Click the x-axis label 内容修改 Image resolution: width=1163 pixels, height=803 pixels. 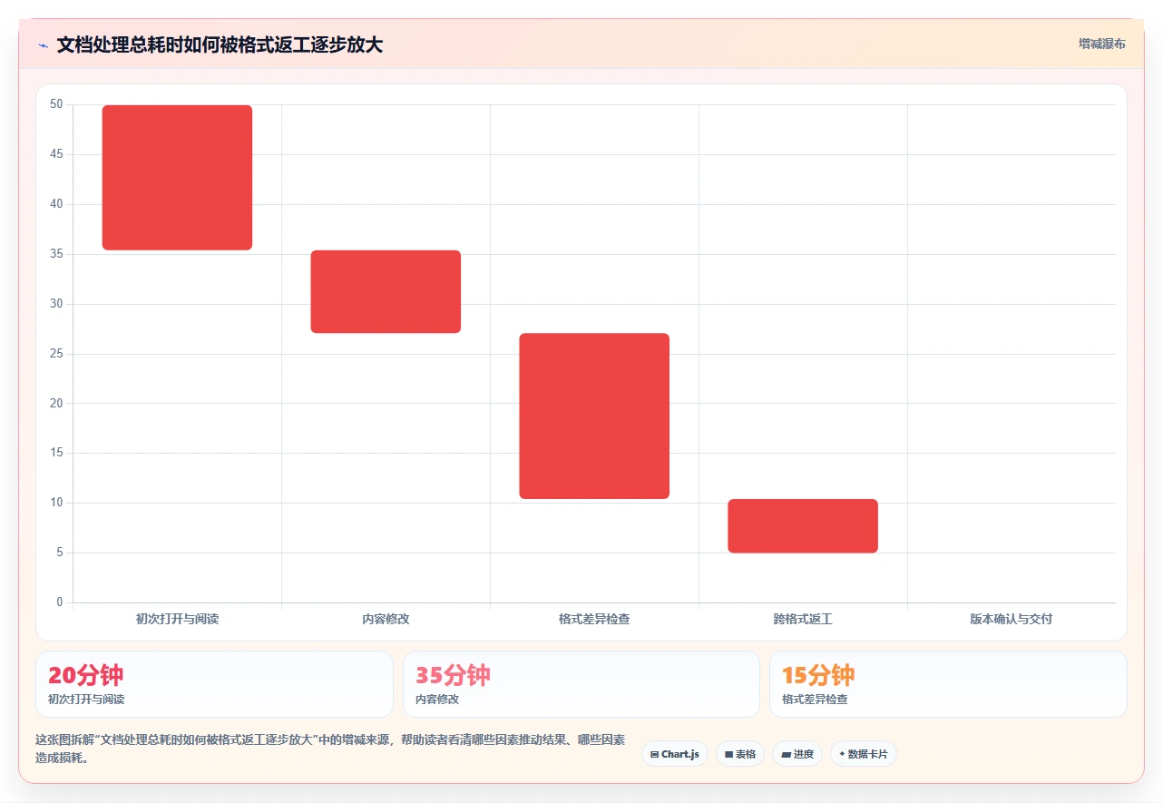coord(386,619)
